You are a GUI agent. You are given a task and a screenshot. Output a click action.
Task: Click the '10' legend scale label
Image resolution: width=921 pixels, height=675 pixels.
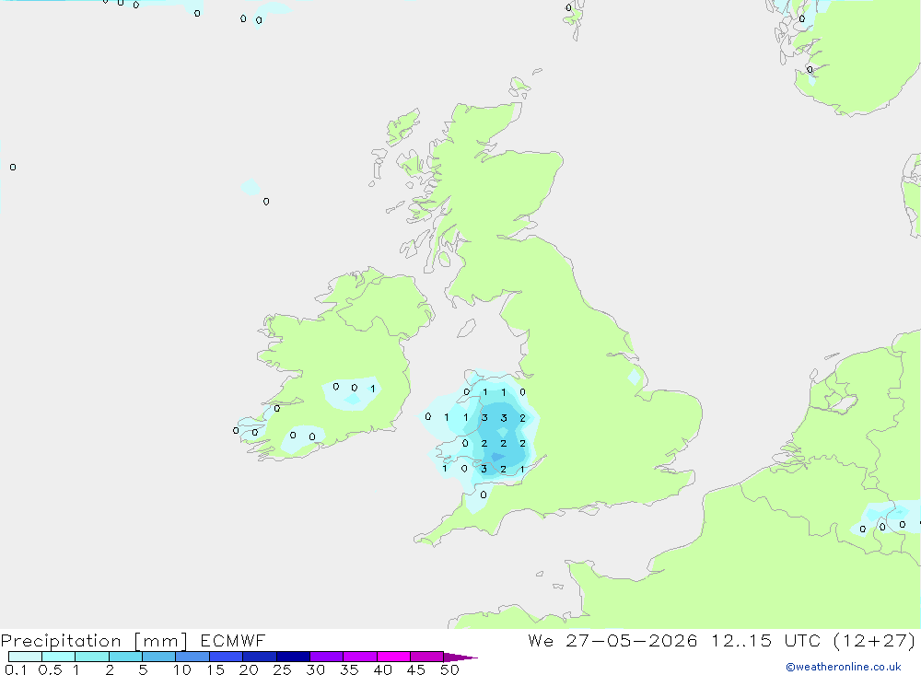181,669
